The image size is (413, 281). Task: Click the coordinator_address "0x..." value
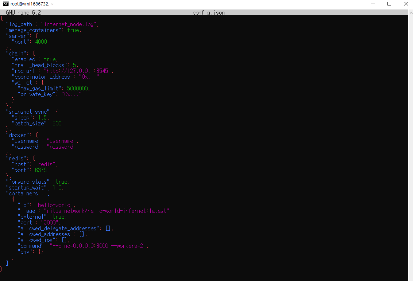tap(89, 77)
